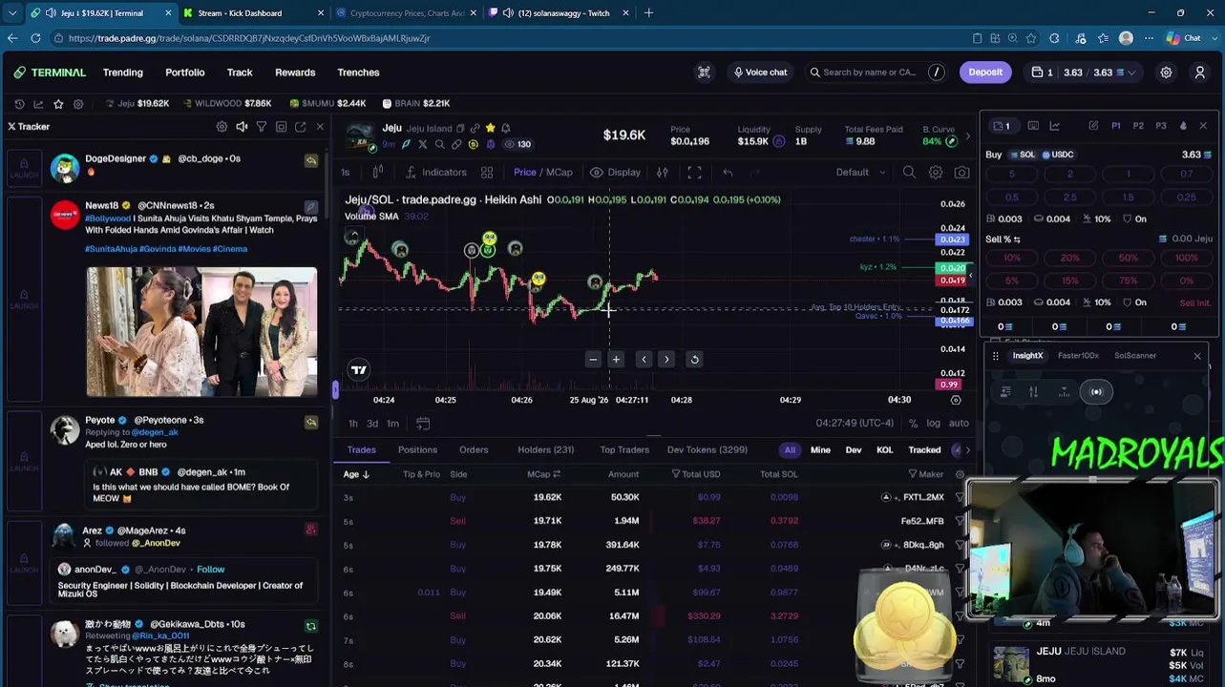Favorite the Jeju token with star icon

[x=490, y=128]
